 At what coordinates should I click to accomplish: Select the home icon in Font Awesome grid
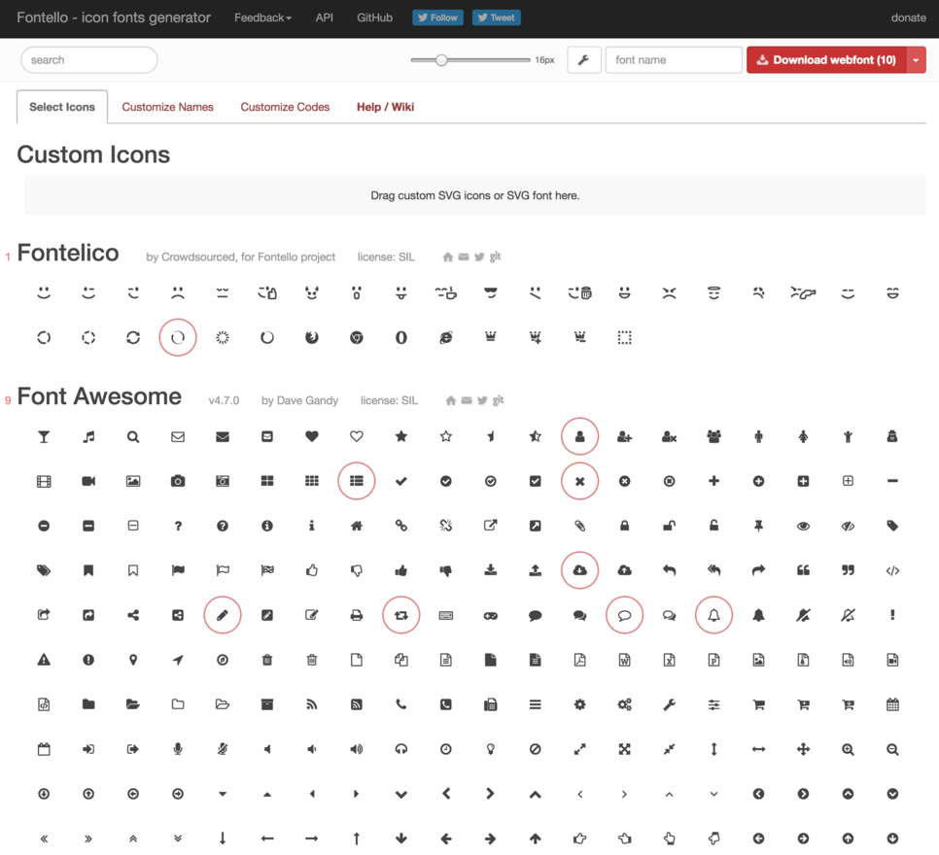(x=357, y=526)
